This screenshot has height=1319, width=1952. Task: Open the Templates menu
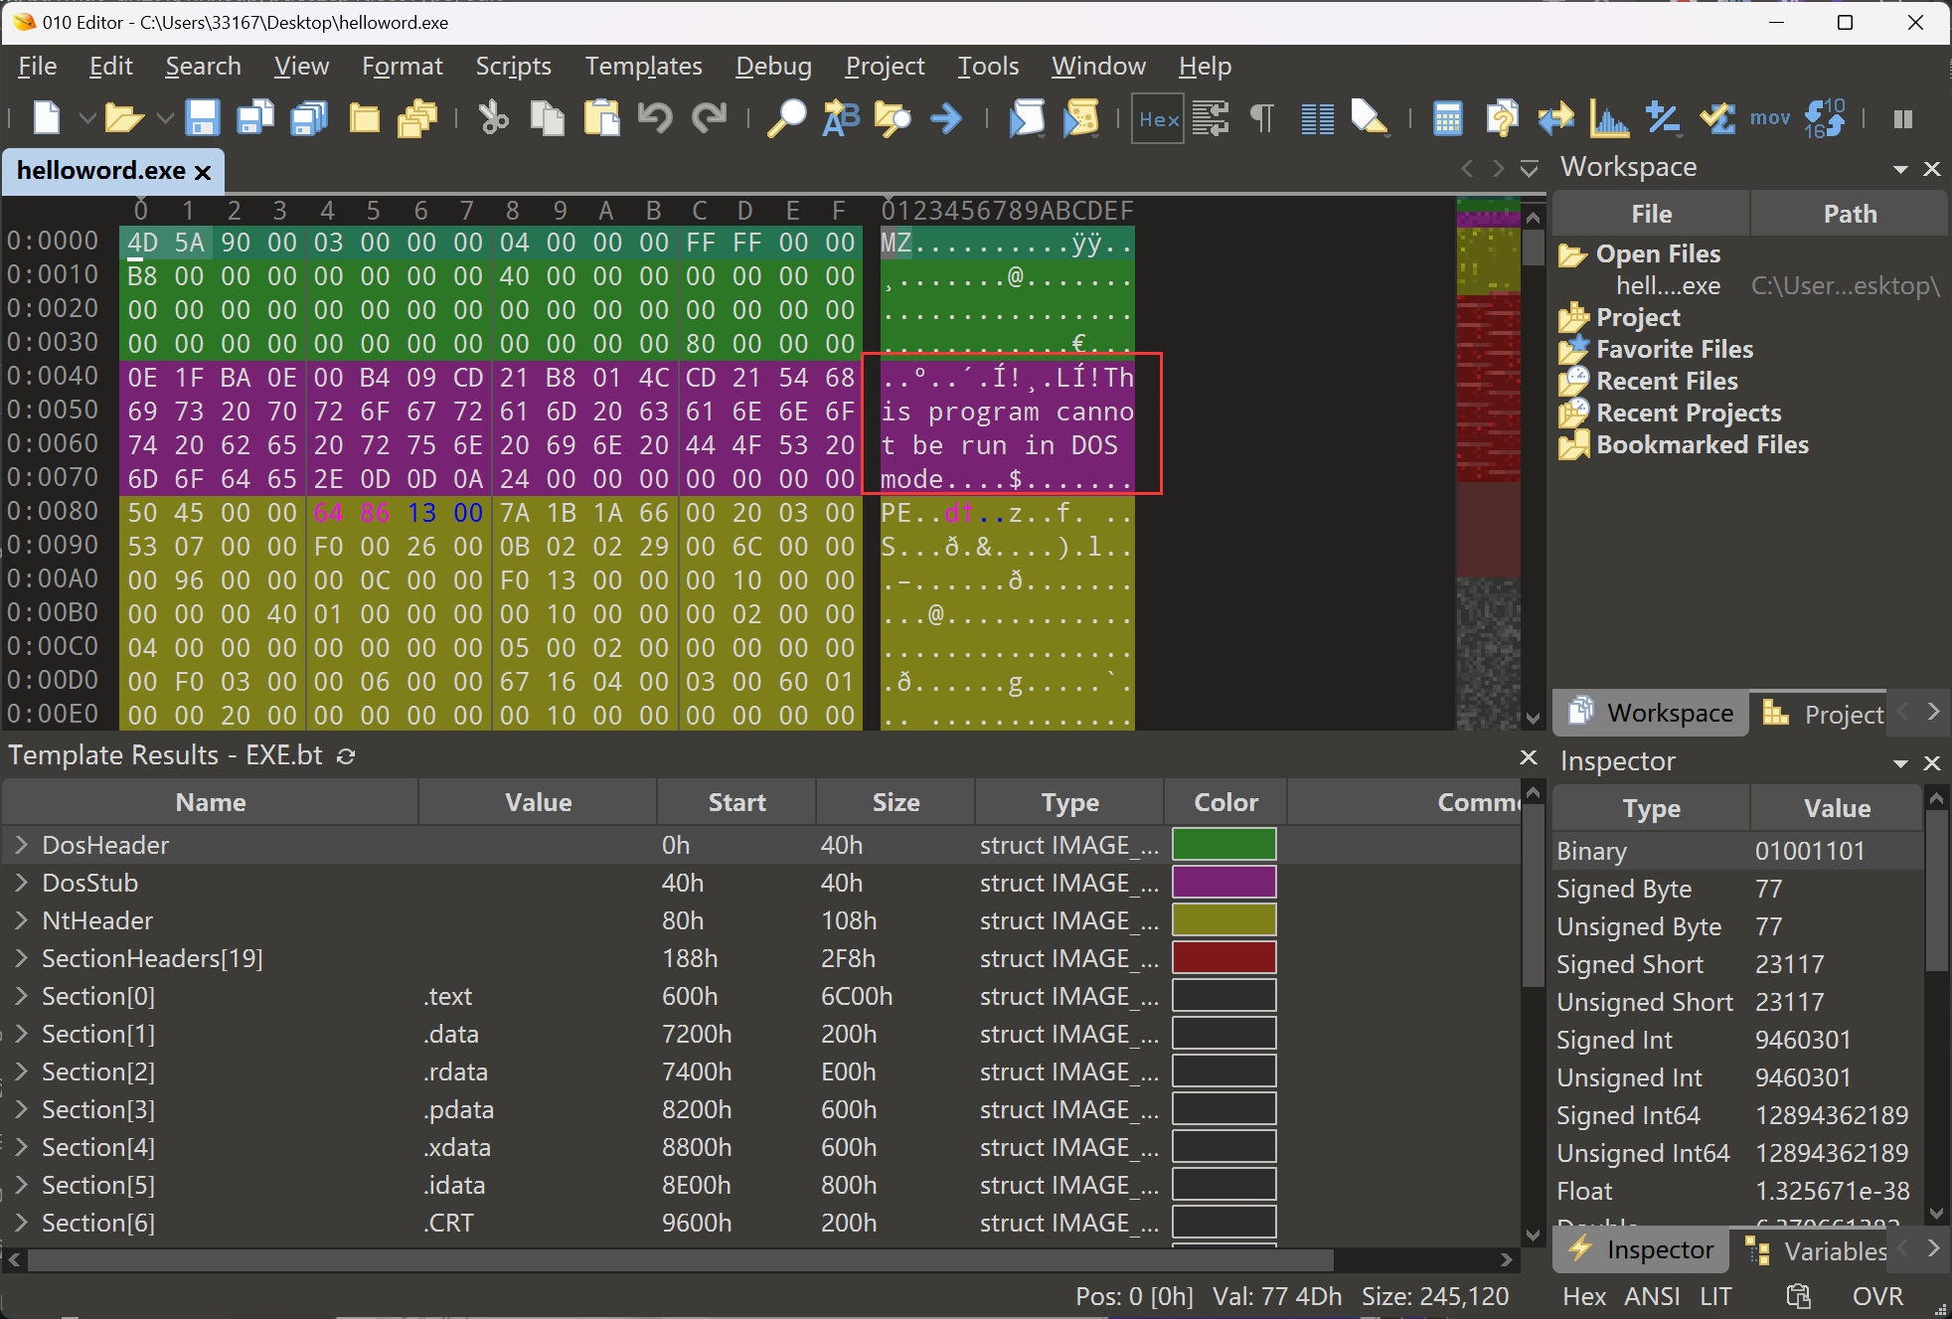[643, 66]
